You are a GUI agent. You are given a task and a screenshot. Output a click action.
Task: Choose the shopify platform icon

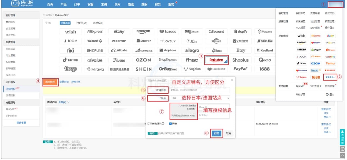[241, 32]
